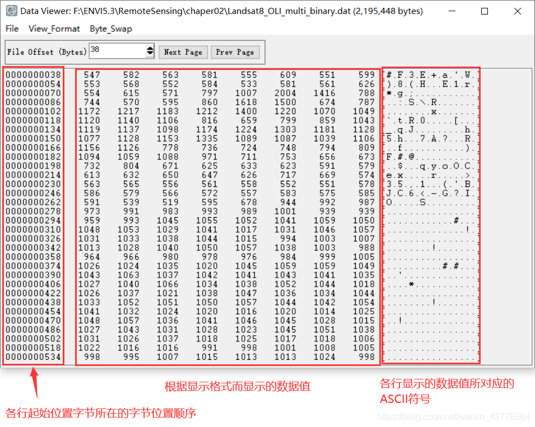Select offset row 0000000534

[33, 357]
